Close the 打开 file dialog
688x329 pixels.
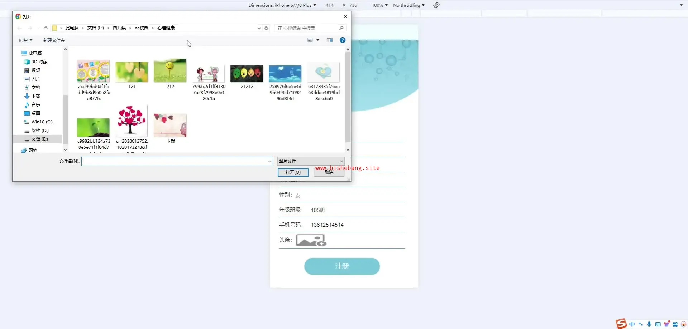point(345,16)
